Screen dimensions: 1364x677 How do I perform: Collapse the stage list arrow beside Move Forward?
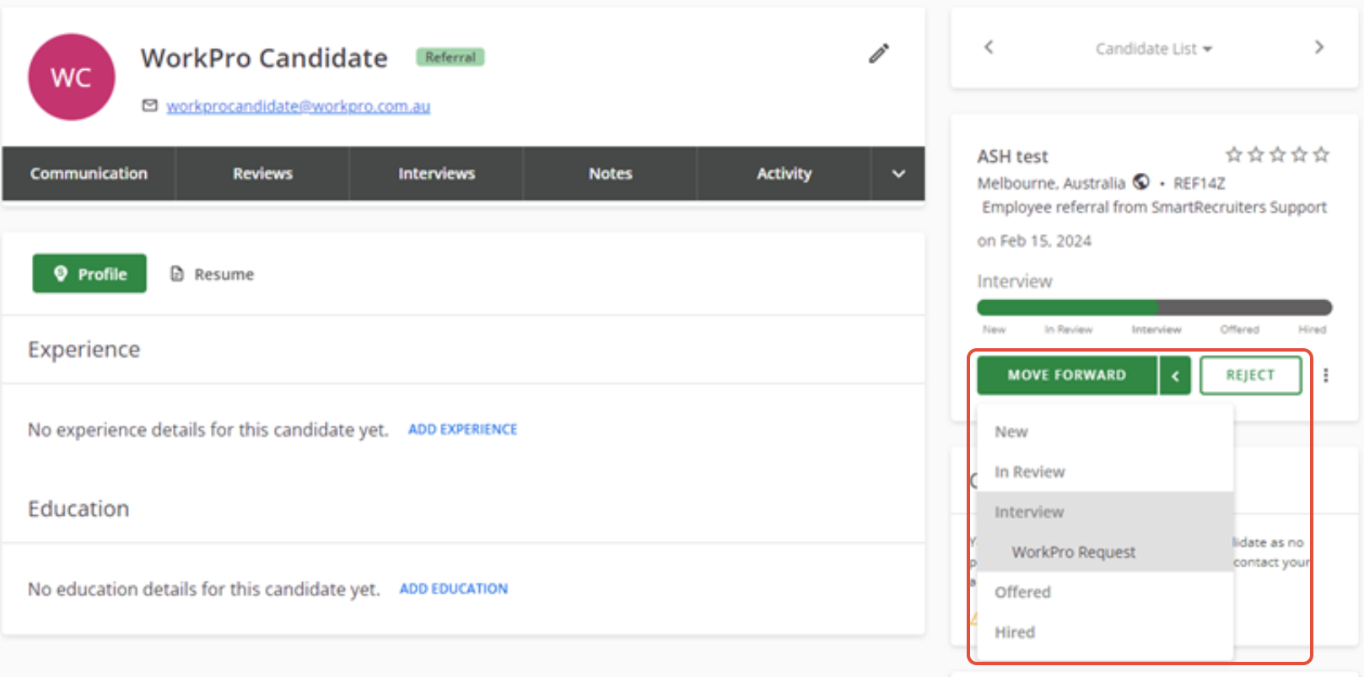click(1175, 376)
